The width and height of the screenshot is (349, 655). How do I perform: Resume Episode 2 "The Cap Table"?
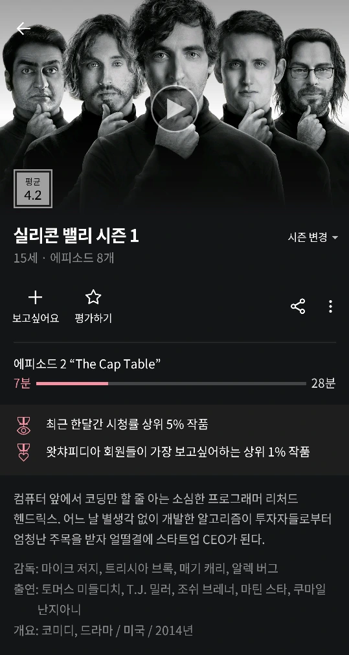[x=87, y=364]
